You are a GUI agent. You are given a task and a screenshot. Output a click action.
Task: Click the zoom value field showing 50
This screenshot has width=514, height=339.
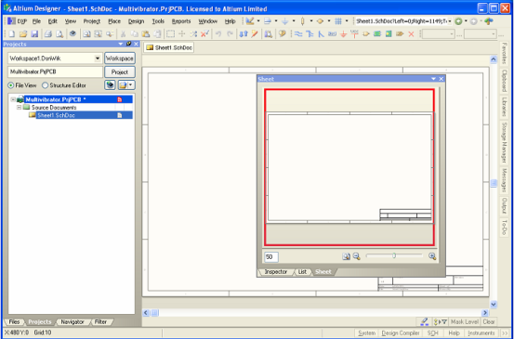tap(271, 257)
